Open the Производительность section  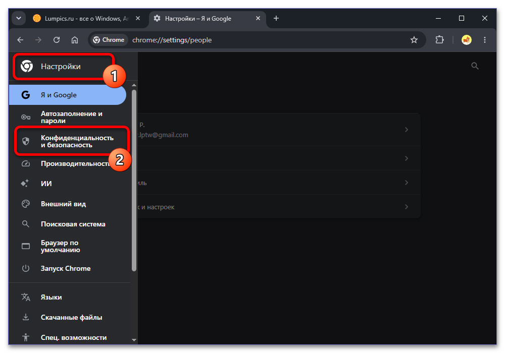pos(67,163)
